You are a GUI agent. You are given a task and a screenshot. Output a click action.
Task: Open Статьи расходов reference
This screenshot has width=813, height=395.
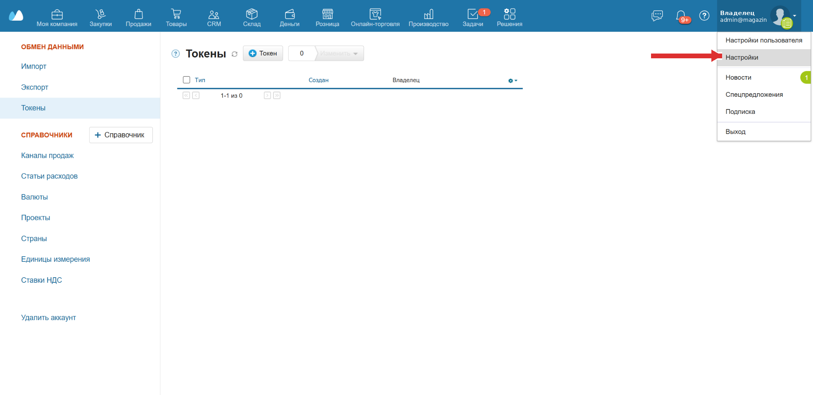tap(49, 176)
